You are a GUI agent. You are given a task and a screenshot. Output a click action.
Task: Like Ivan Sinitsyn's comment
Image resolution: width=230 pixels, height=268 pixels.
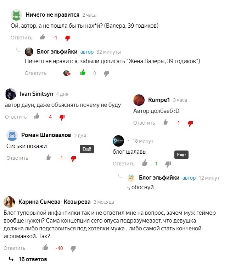(37, 116)
